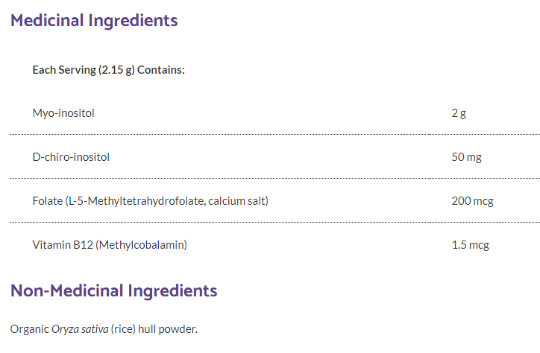The image size is (540, 353).
Task: Select the 200 mcg amount value
Action: pyautogui.click(x=472, y=201)
